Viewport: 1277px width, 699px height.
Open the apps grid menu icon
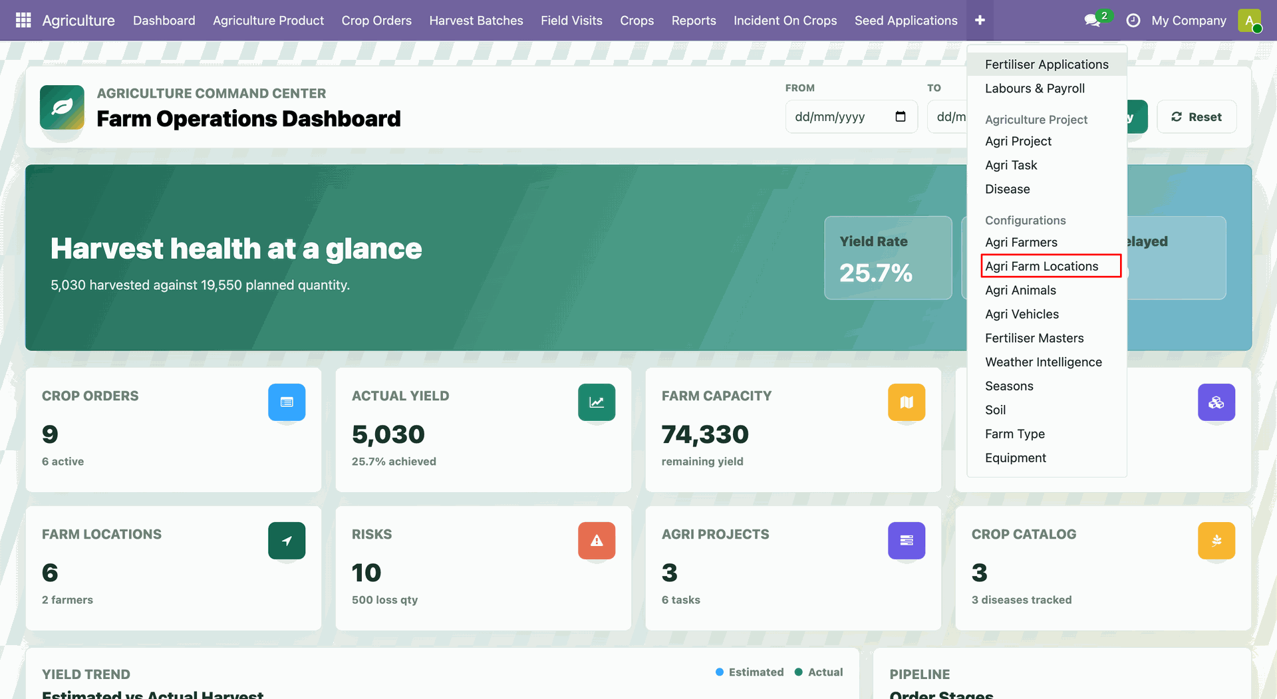23,20
